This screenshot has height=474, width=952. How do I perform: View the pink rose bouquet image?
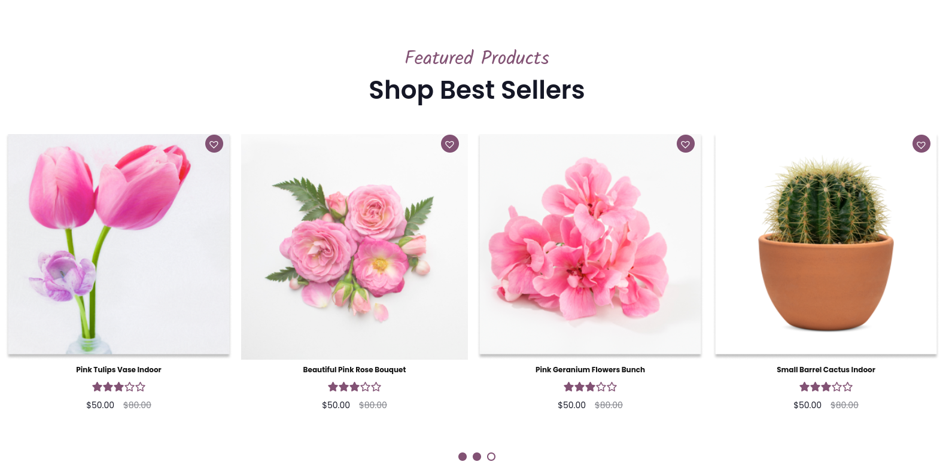coord(354,247)
